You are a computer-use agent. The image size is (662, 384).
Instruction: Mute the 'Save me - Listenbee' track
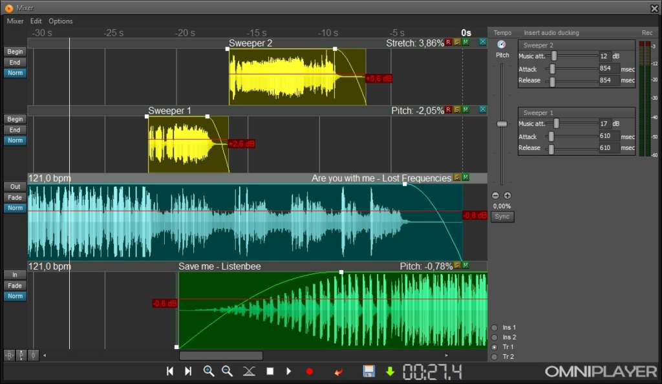[x=465, y=266]
